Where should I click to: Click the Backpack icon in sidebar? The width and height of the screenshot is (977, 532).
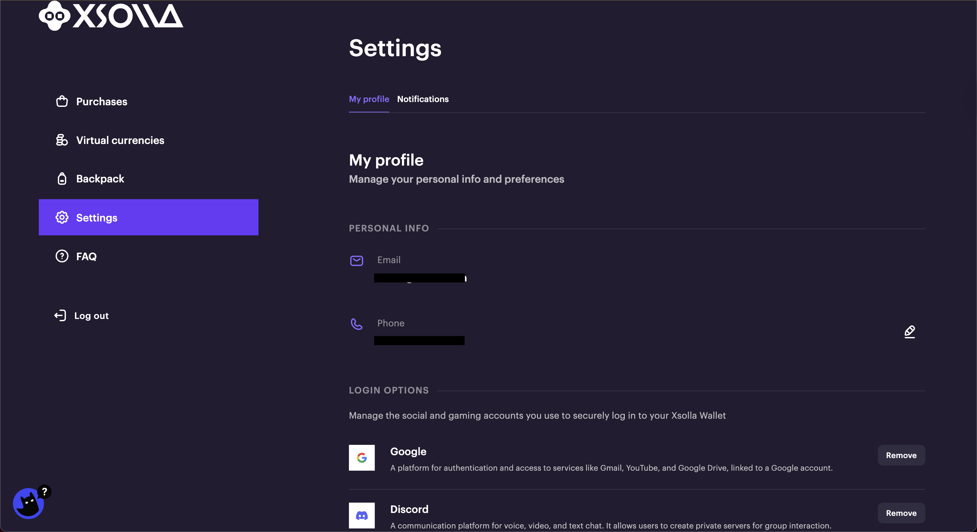click(62, 179)
